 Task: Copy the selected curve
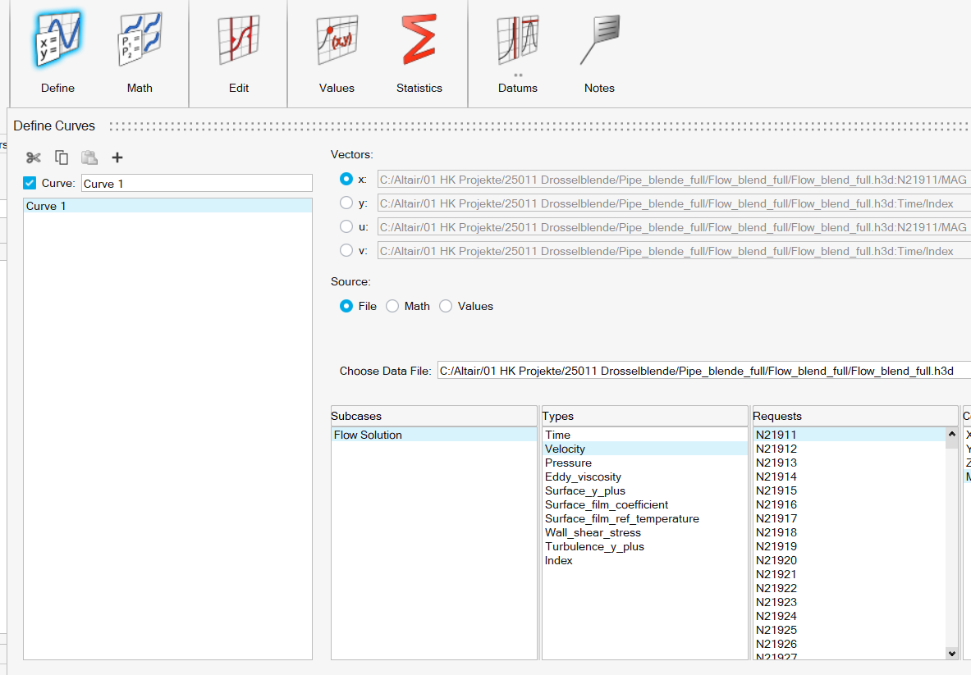(x=62, y=157)
